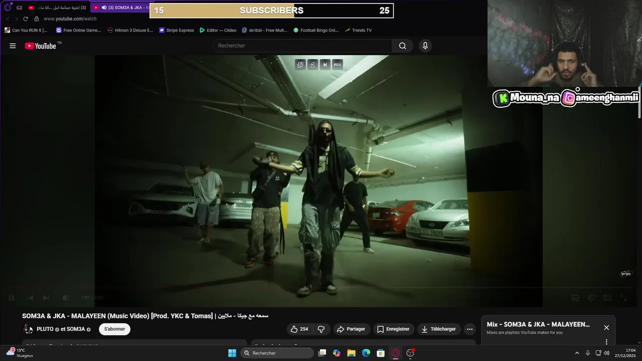Open the Free Online Game bookmark

[x=79, y=30]
